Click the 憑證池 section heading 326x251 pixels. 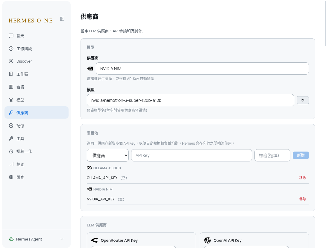click(x=92, y=133)
